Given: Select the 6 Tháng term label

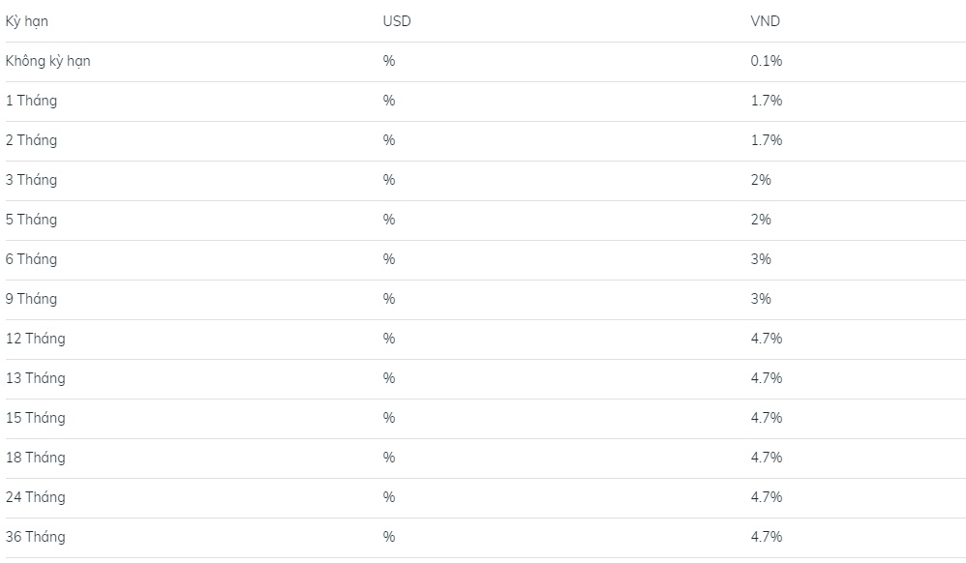Looking at the screenshot, I should (x=31, y=259).
